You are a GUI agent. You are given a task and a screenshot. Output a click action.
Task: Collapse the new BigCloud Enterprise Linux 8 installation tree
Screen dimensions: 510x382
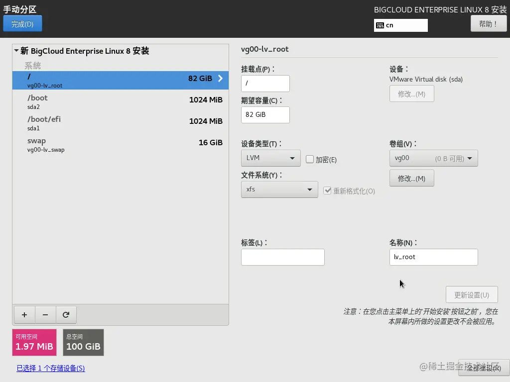pyautogui.click(x=16, y=51)
